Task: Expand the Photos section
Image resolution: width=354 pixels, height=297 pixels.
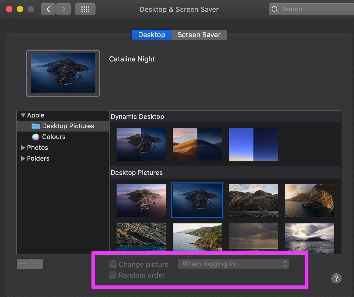Action: (x=23, y=148)
